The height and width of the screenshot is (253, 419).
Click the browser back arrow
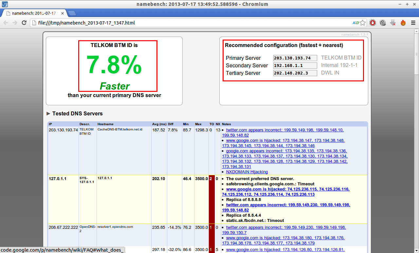[6, 23]
